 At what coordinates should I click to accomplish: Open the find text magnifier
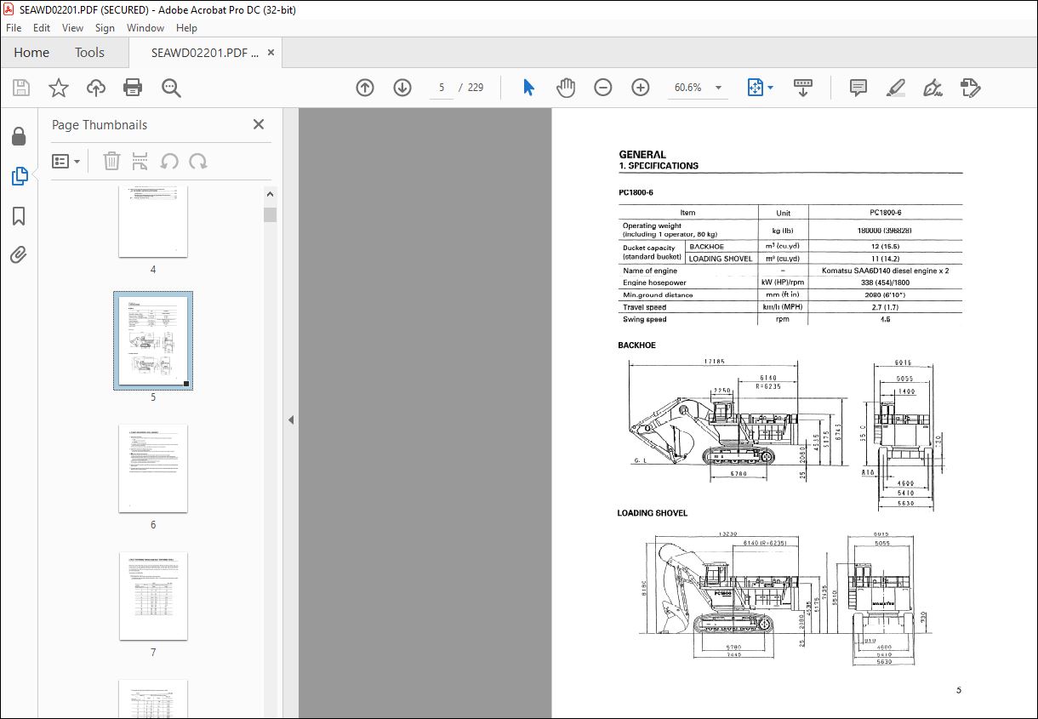click(171, 88)
